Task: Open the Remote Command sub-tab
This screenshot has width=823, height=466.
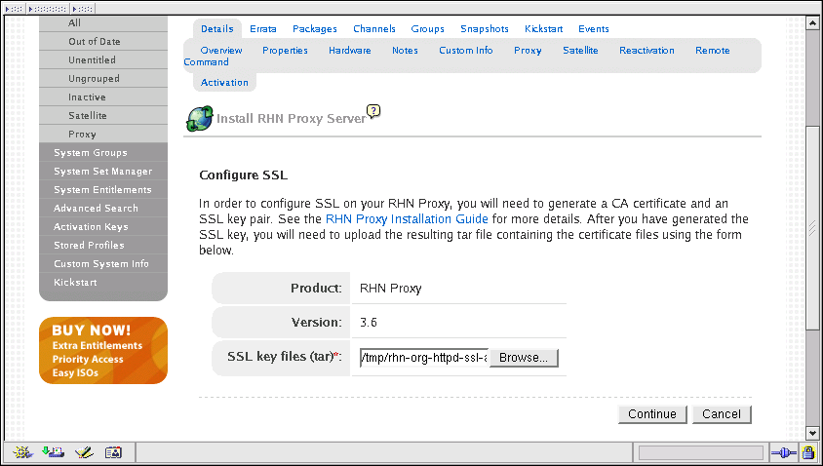Action: [712, 51]
